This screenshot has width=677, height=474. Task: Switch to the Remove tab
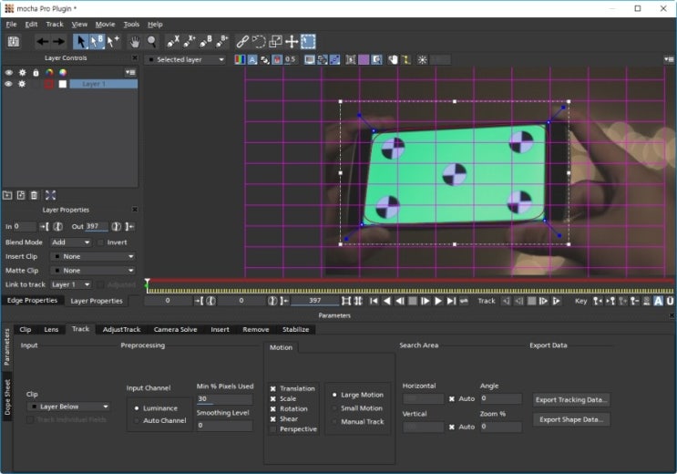pyautogui.click(x=256, y=330)
